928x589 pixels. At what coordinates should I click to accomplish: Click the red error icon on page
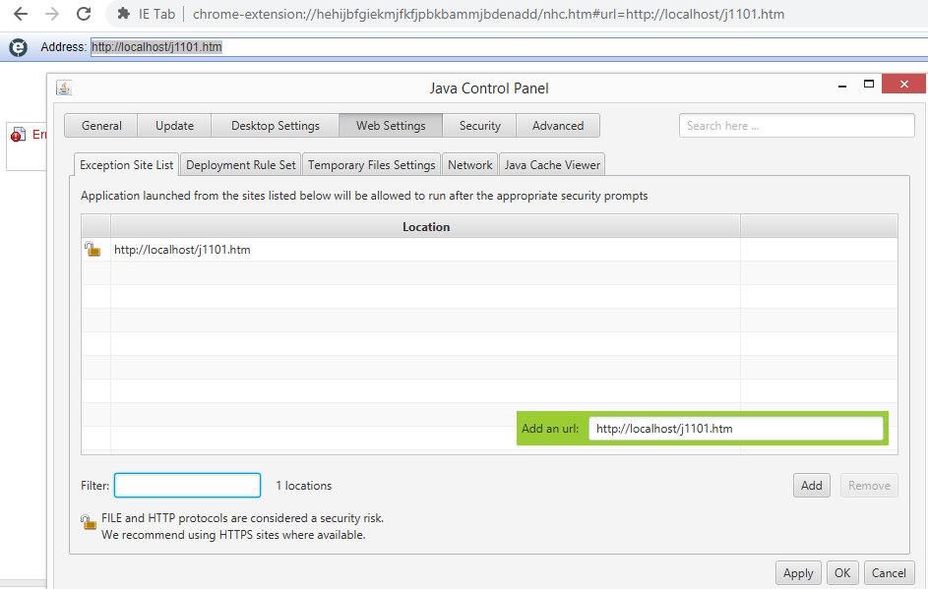18,135
